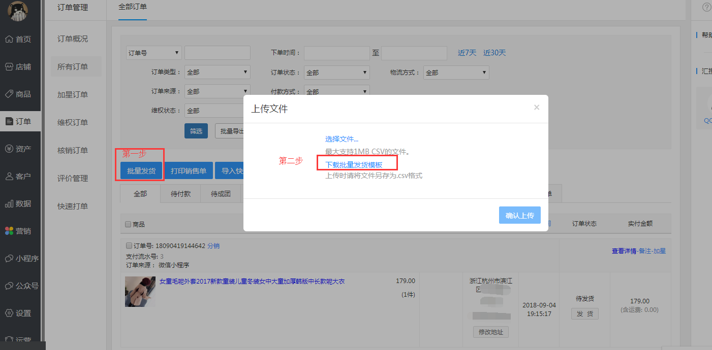Open 维权订单 in order menu
The image size is (712, 350).
[73, 122]
